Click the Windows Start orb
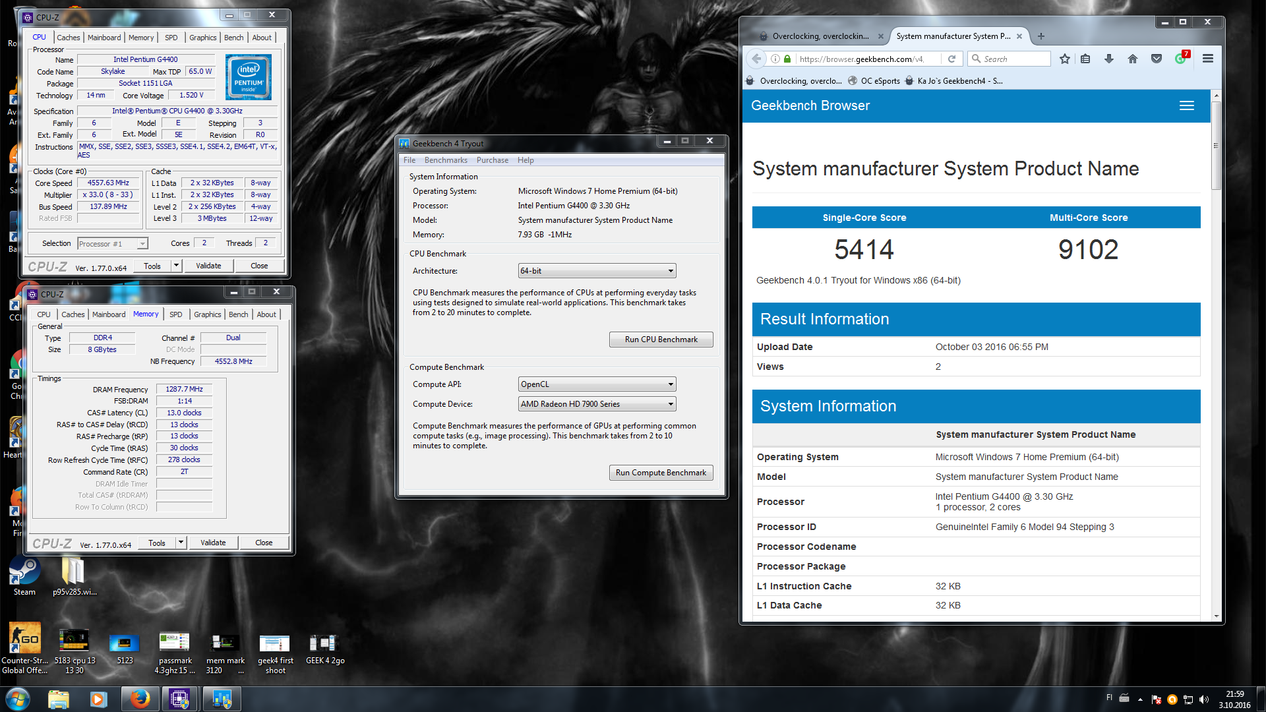The height and width of the screenshot is (712, 1266). click(x=18, y=699)
